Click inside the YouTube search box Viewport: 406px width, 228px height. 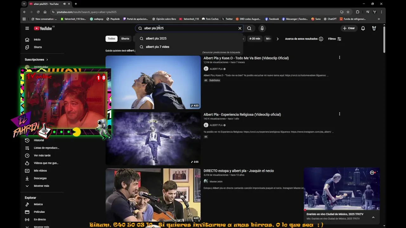coord(189,28)
